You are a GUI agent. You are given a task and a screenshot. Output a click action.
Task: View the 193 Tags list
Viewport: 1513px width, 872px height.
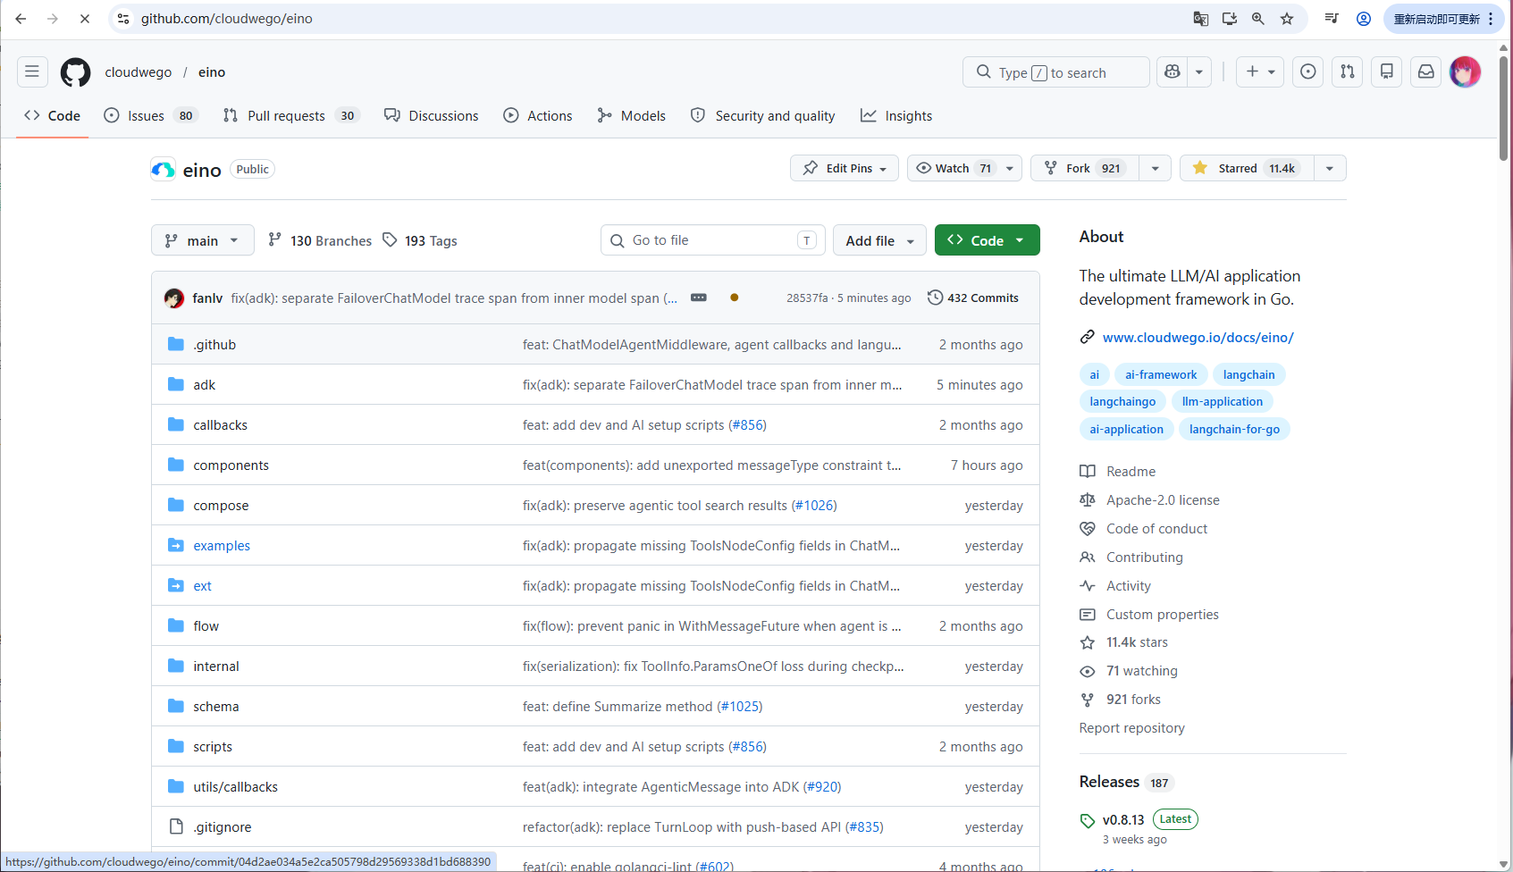pos(420,240)
